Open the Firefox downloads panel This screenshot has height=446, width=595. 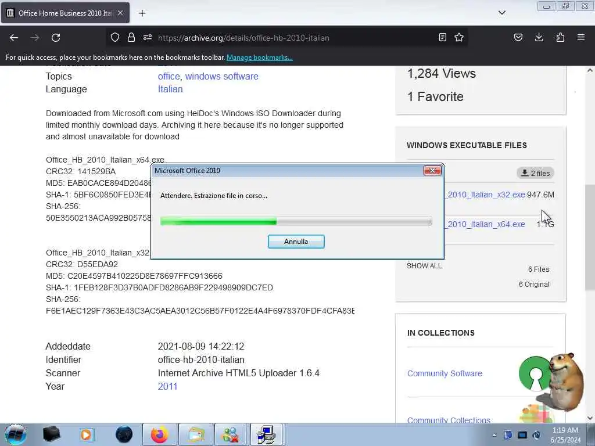coord(539,37)
